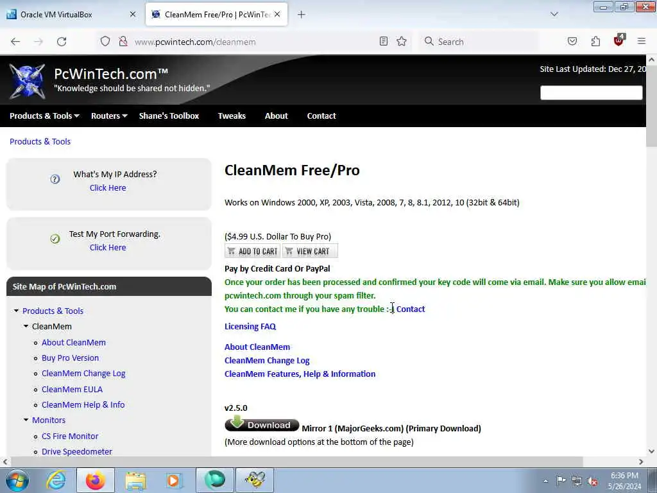
Task: Click the scroll right arrow at bottom
Action: point(641,462)
